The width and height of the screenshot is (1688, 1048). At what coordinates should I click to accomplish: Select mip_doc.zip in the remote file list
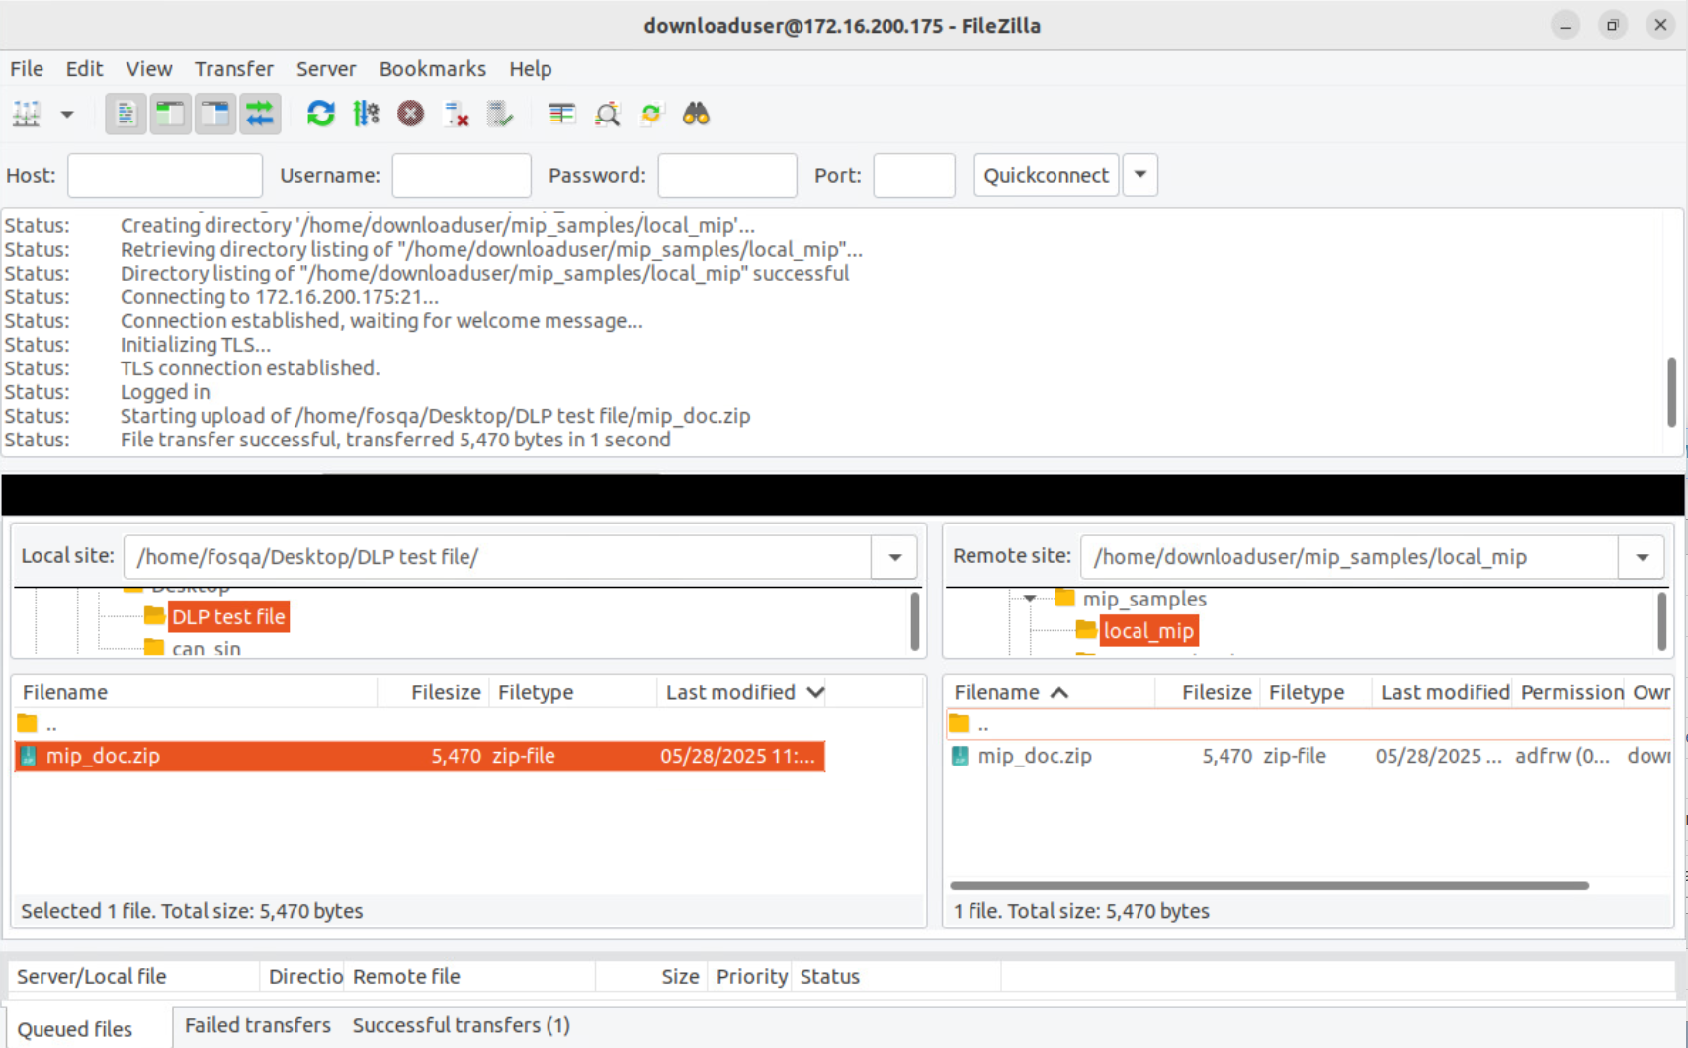tap(1308, 757)
